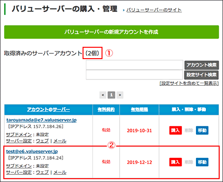Click the site search text field
This screenshot has height=182, width=223.
coord(134,75)
